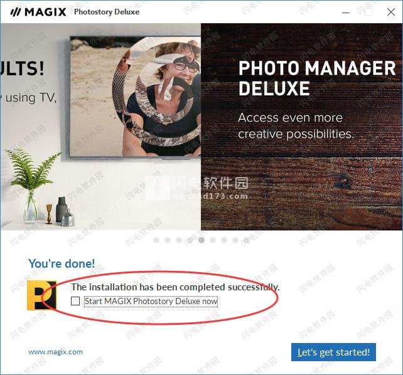Screen dimensions: 403x375
Task: Select the sixth carousel indicator dot
Action: click(x=213, y=240)
